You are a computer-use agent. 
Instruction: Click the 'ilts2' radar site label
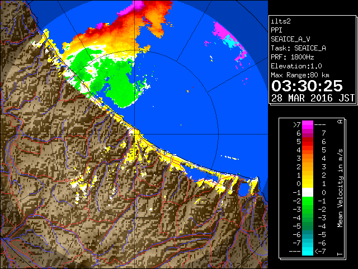click(x=281, y=21)
